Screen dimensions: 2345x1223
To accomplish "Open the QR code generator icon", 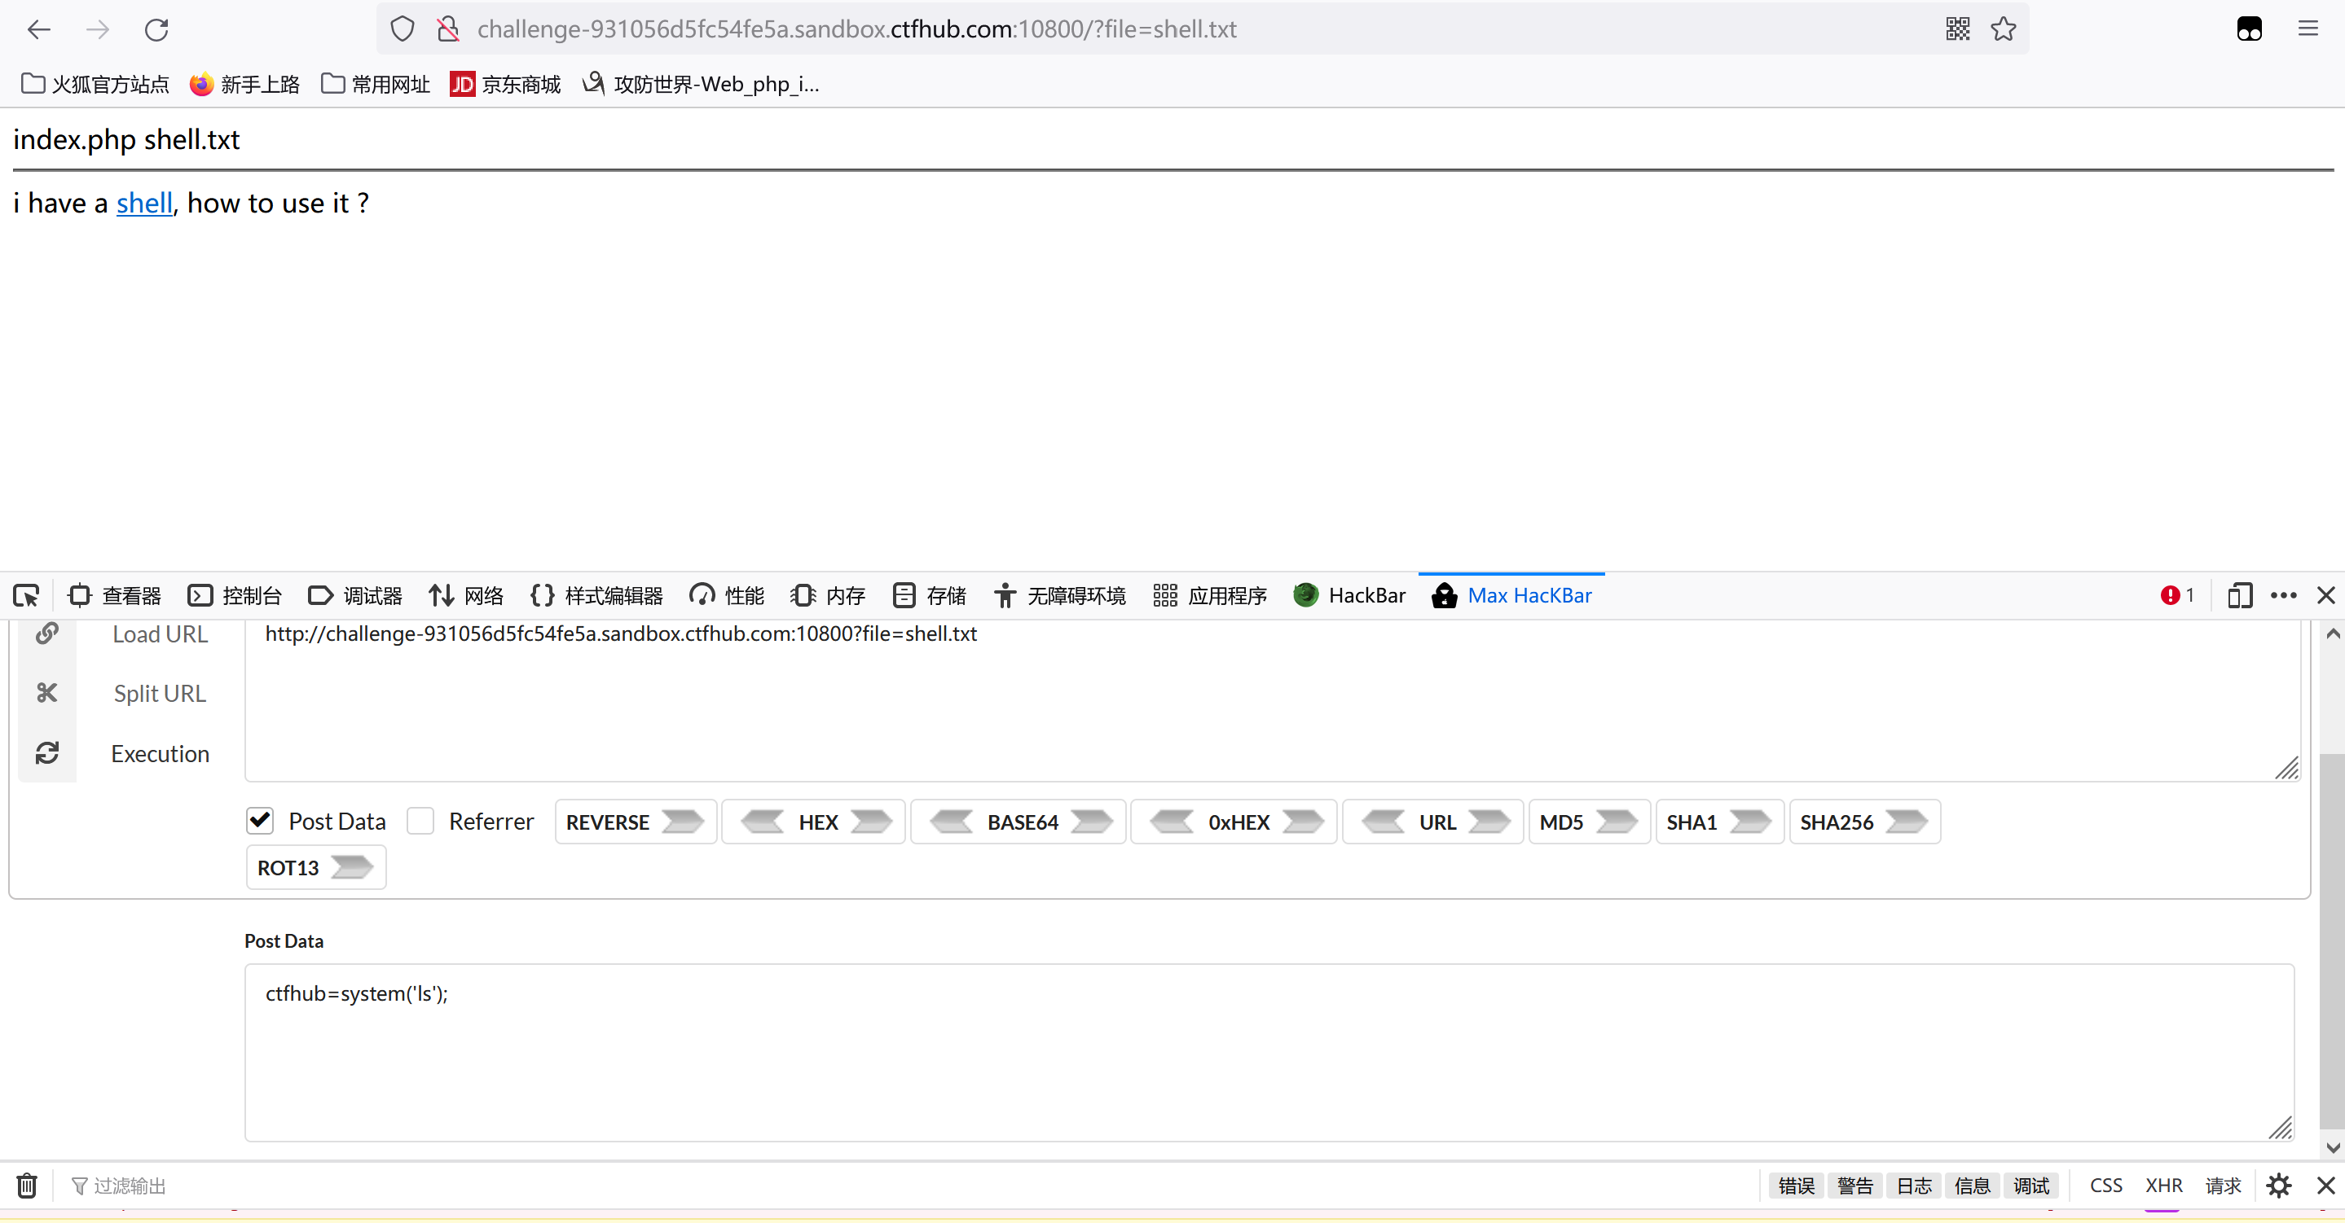I will pyautogui.click(x=1958, y=29).
